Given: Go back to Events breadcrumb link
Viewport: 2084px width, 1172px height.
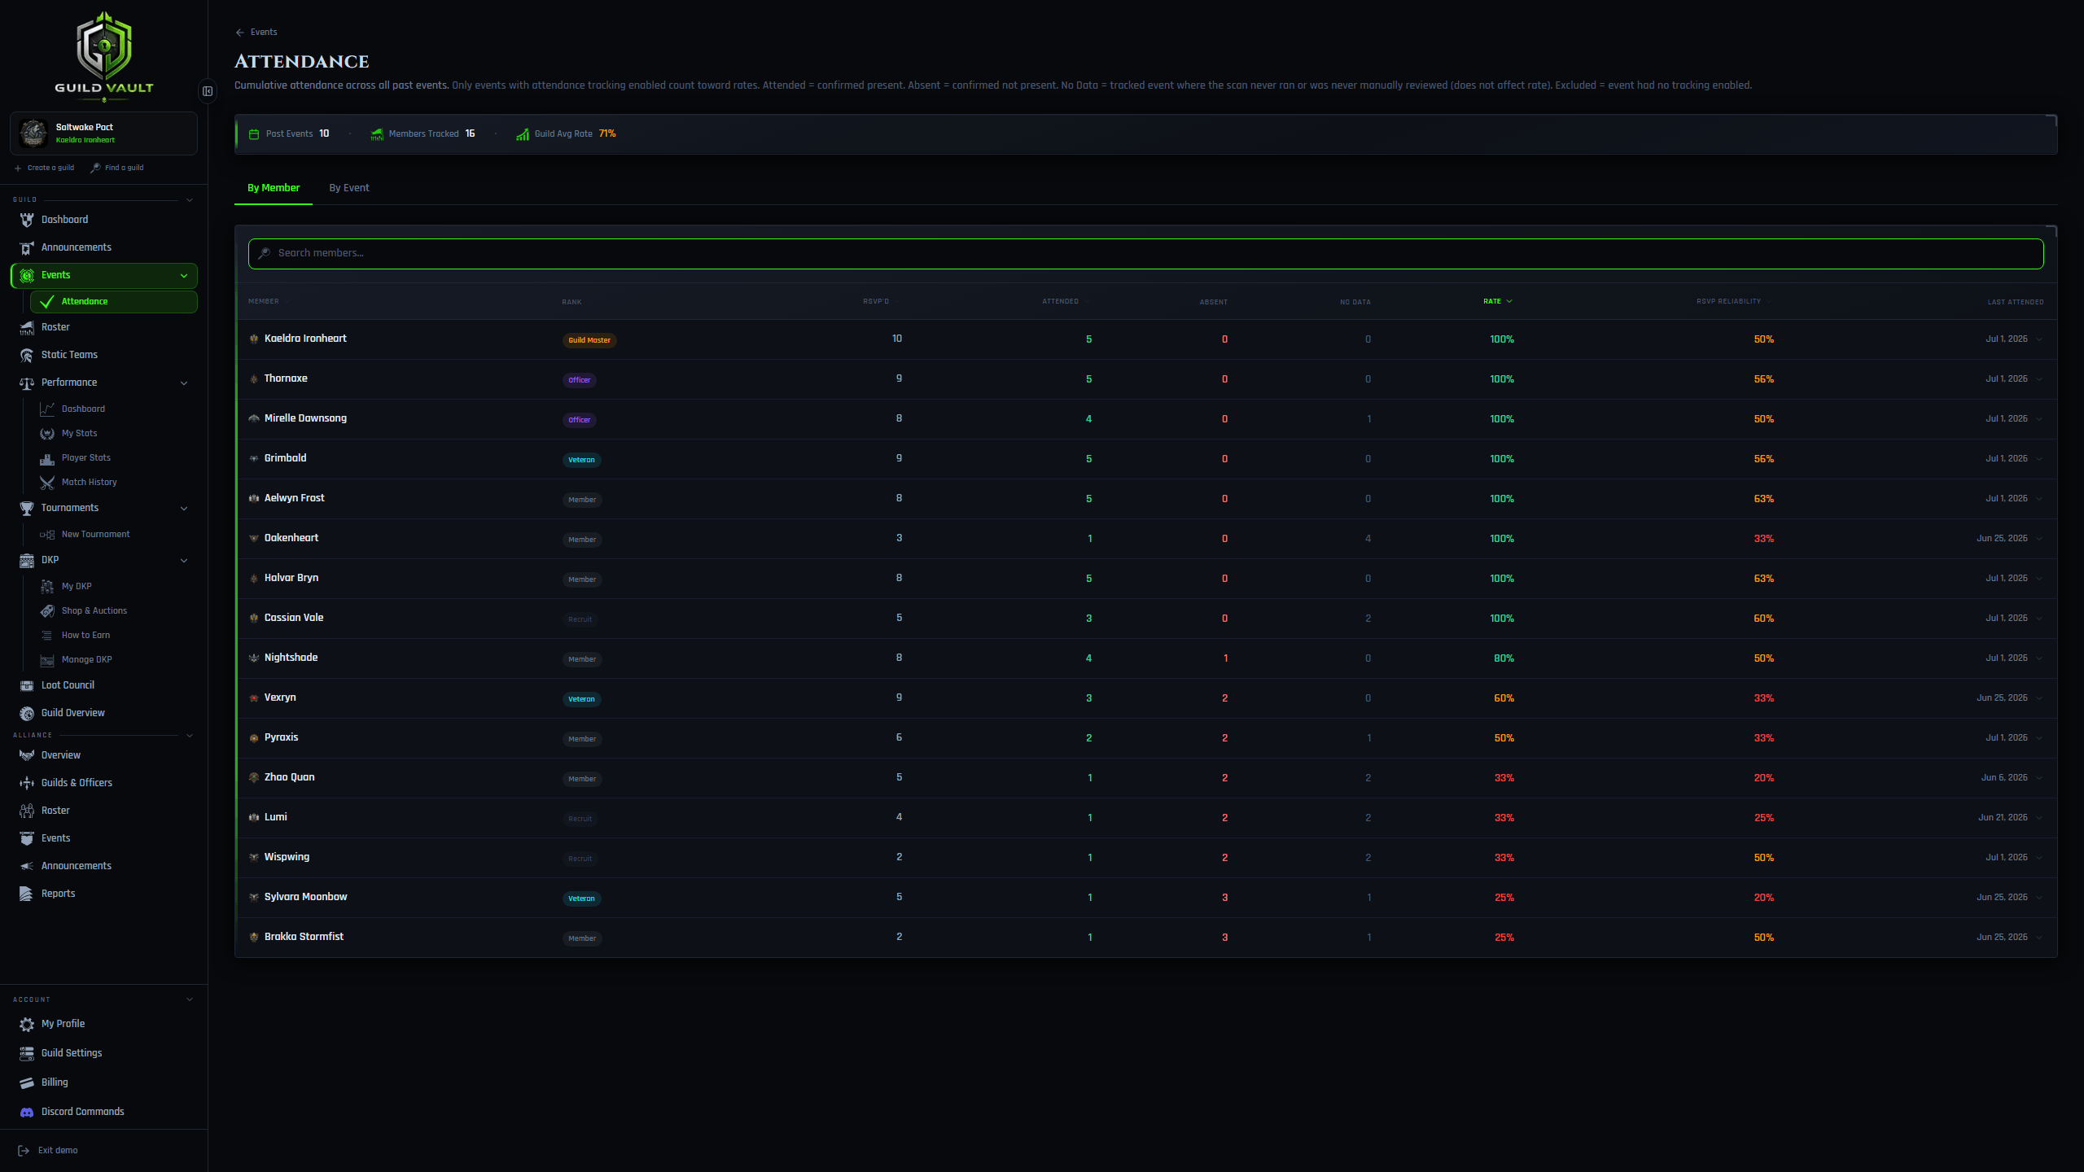Looking at the screenshot, I should (256, 33).
